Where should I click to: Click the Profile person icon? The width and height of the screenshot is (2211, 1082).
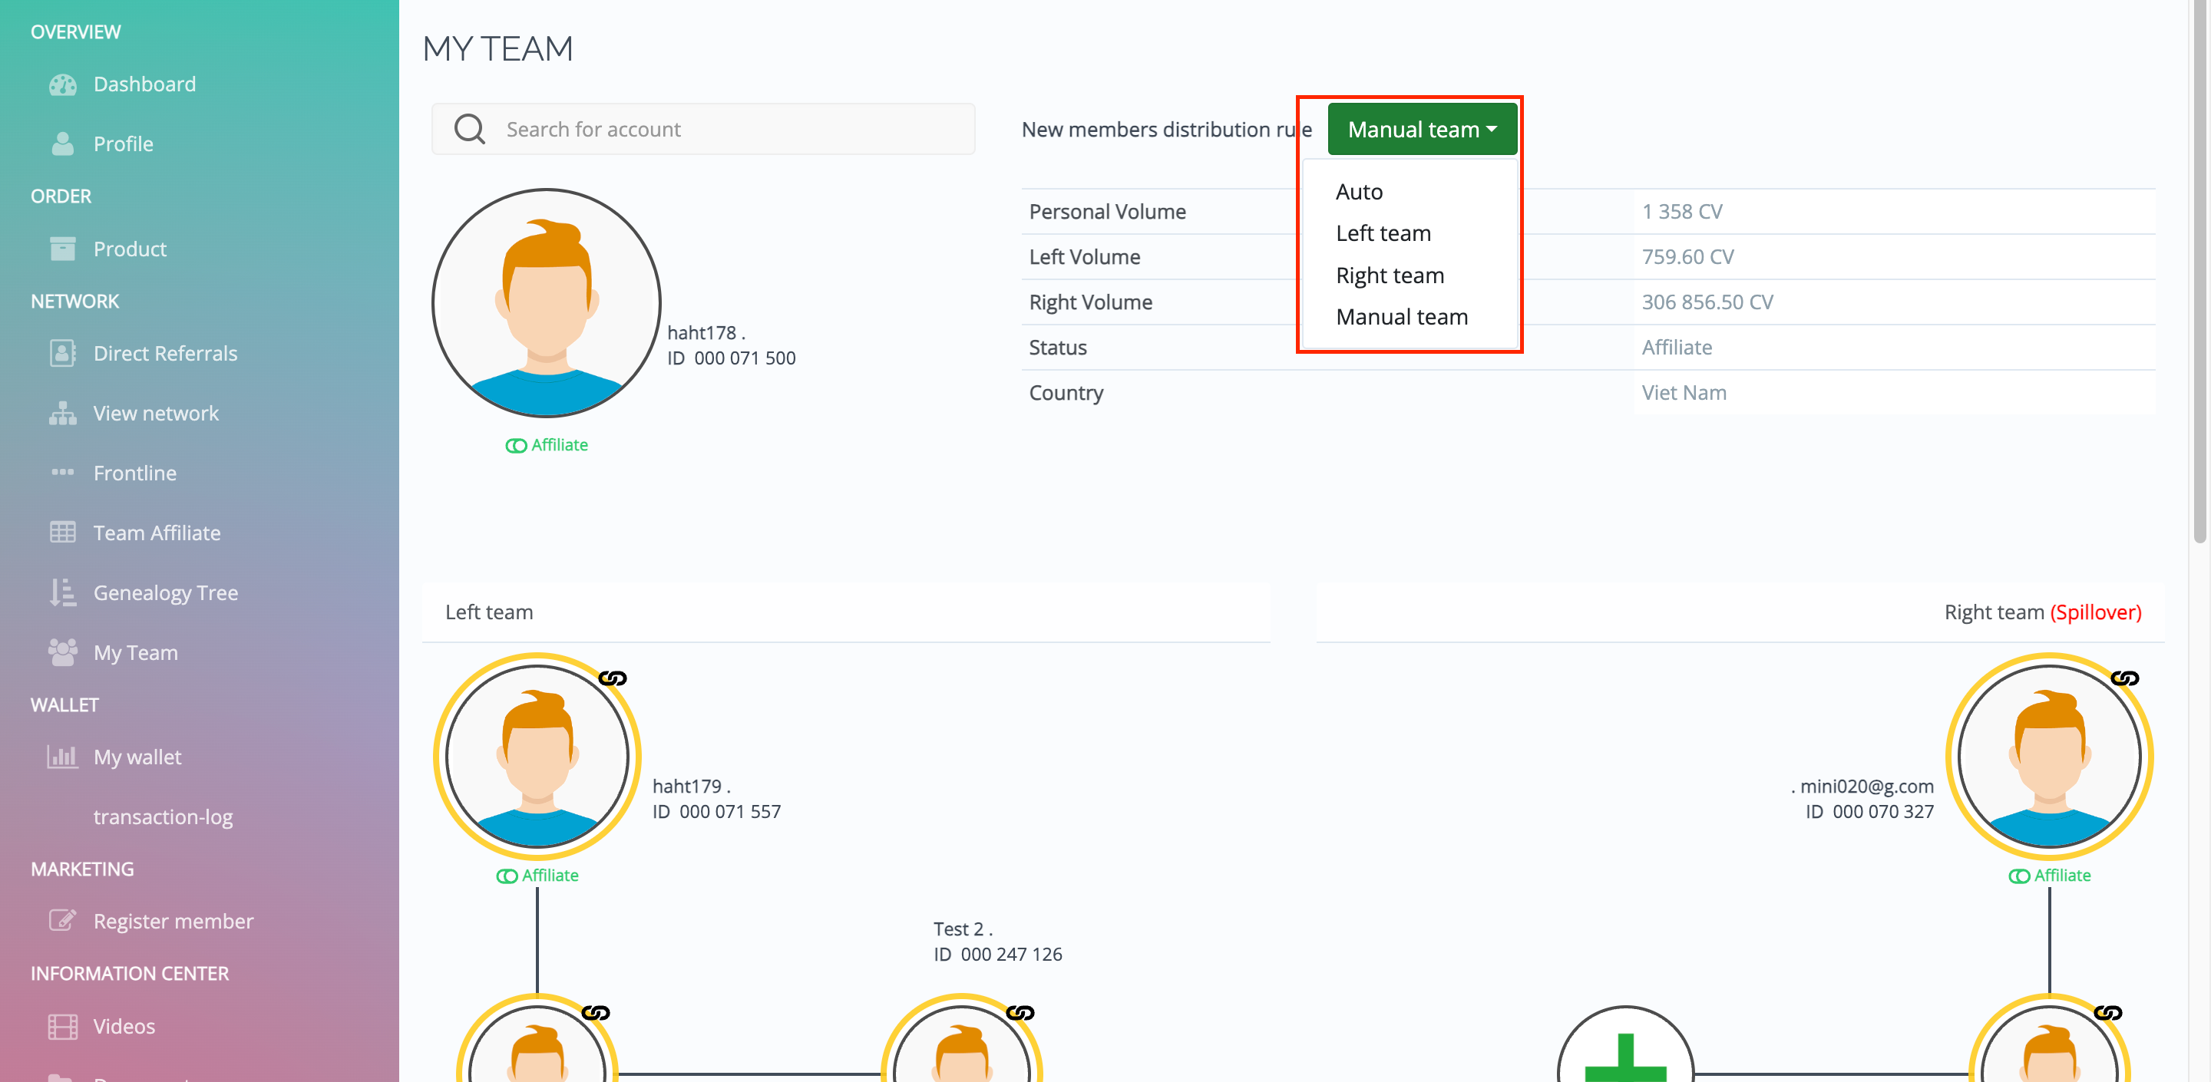point(63,143)
